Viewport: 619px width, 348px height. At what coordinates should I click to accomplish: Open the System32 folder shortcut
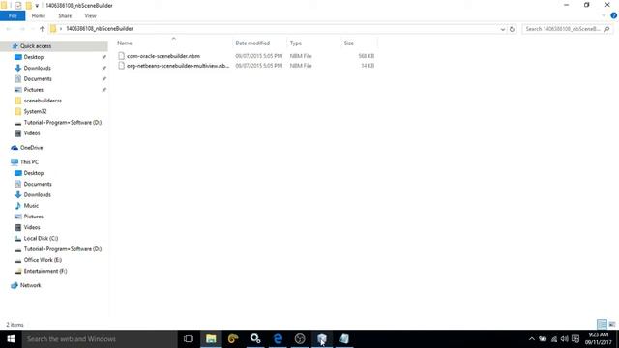35,111
